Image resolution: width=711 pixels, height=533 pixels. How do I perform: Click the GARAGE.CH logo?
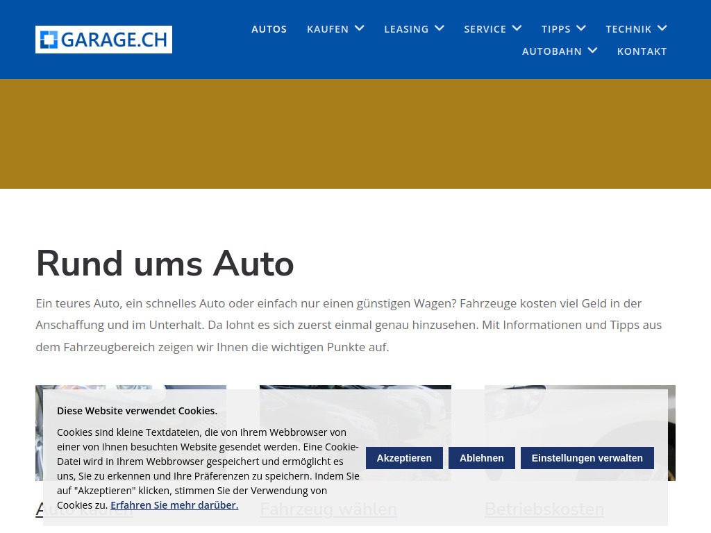[103, 40]
